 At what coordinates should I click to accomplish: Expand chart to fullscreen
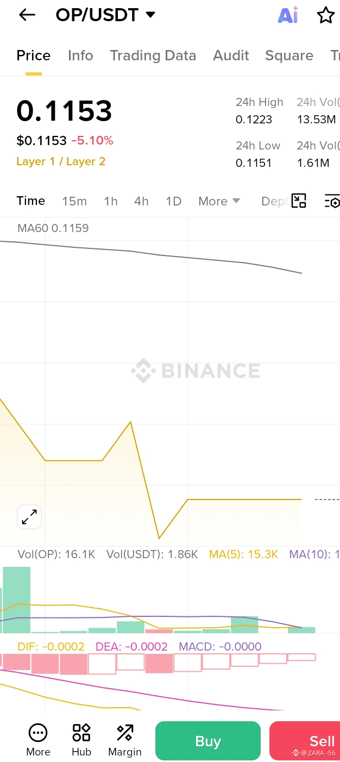[x=29, y=517]
